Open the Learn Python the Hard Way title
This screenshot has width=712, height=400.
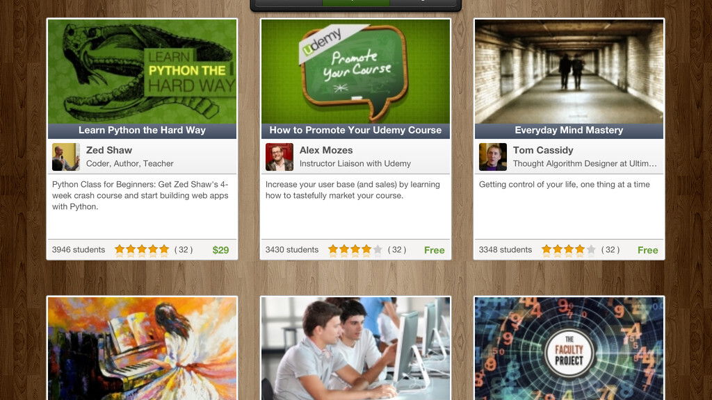[142, 131]
